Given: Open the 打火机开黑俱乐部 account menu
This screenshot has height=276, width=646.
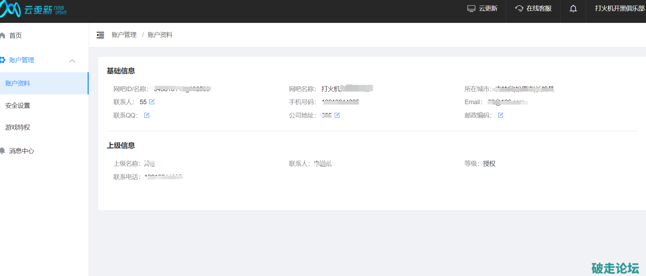Looking at the screenshot, I should 619,8.
